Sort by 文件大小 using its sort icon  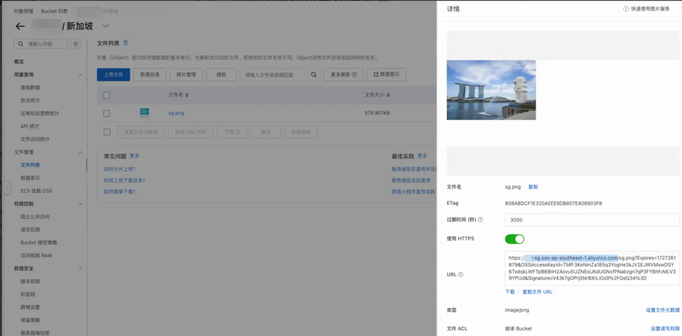(x=388, y=95)
